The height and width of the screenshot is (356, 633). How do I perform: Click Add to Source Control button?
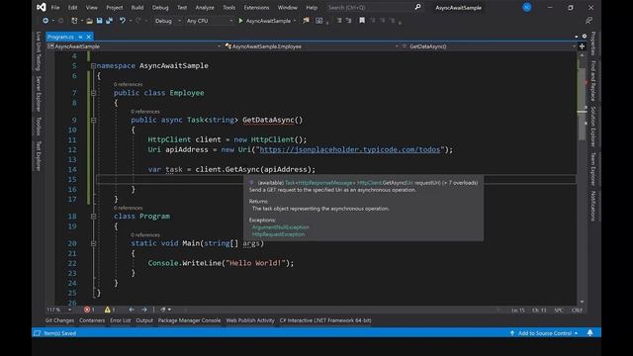coord(544,333)
